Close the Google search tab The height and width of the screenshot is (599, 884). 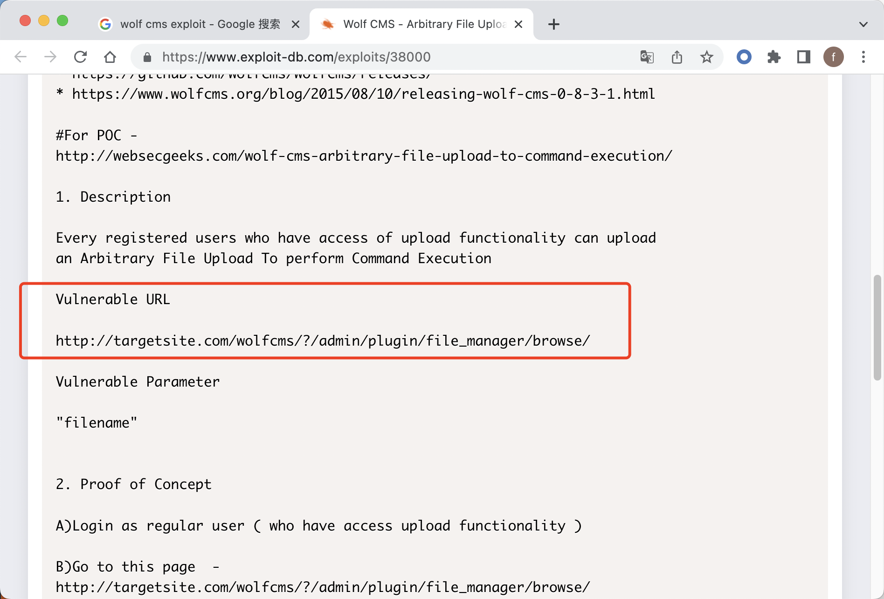click(295, 24)
